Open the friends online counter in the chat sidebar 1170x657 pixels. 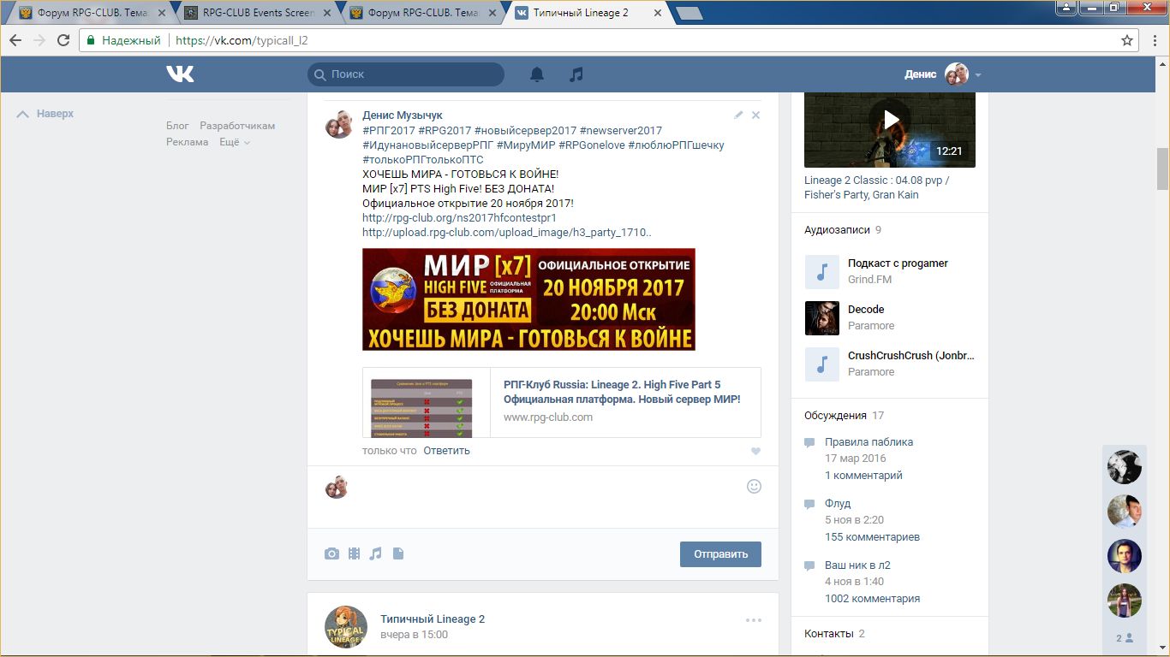point(1125,638)
